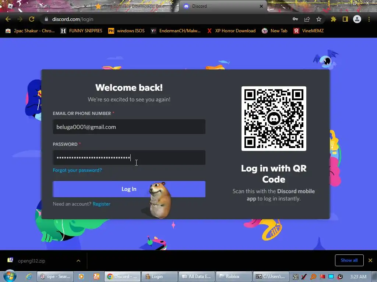
Task: Open the New Tab bookmark
Action: tap(275, 31)
